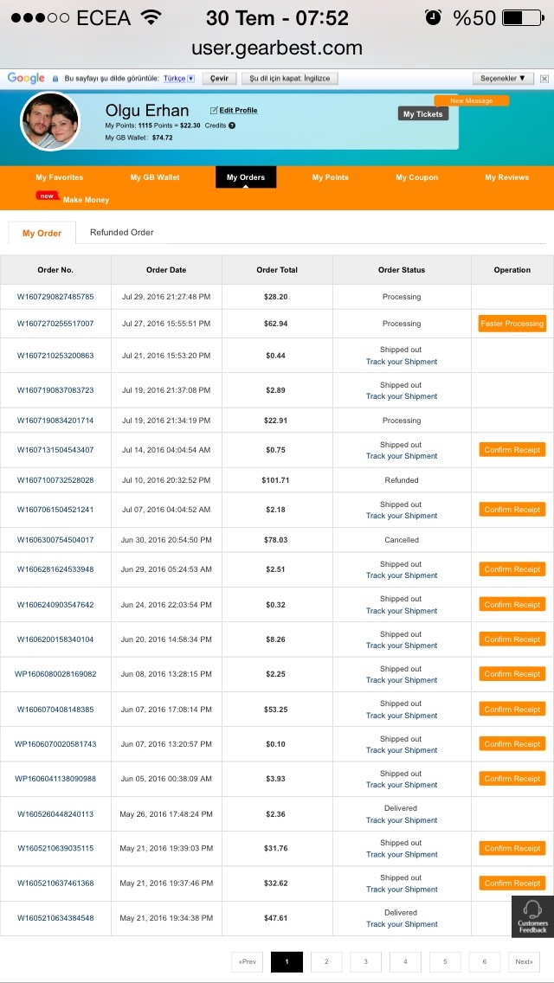Click the 'Jul 29, 2016 21:27:48 PM' date
The image size is (554, 983).
[x=166, y=297]
